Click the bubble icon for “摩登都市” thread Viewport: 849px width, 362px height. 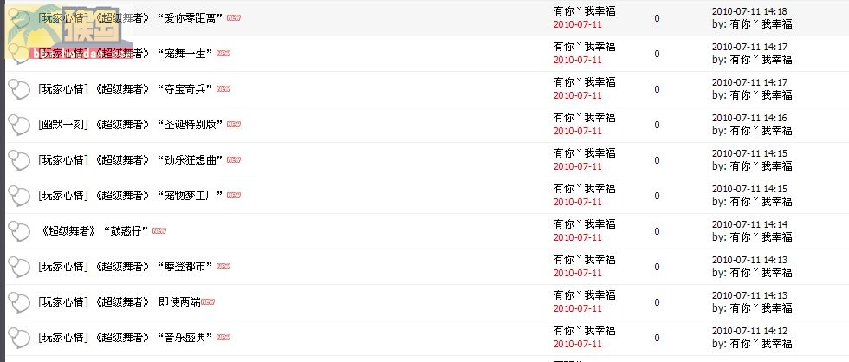[19, 268]
